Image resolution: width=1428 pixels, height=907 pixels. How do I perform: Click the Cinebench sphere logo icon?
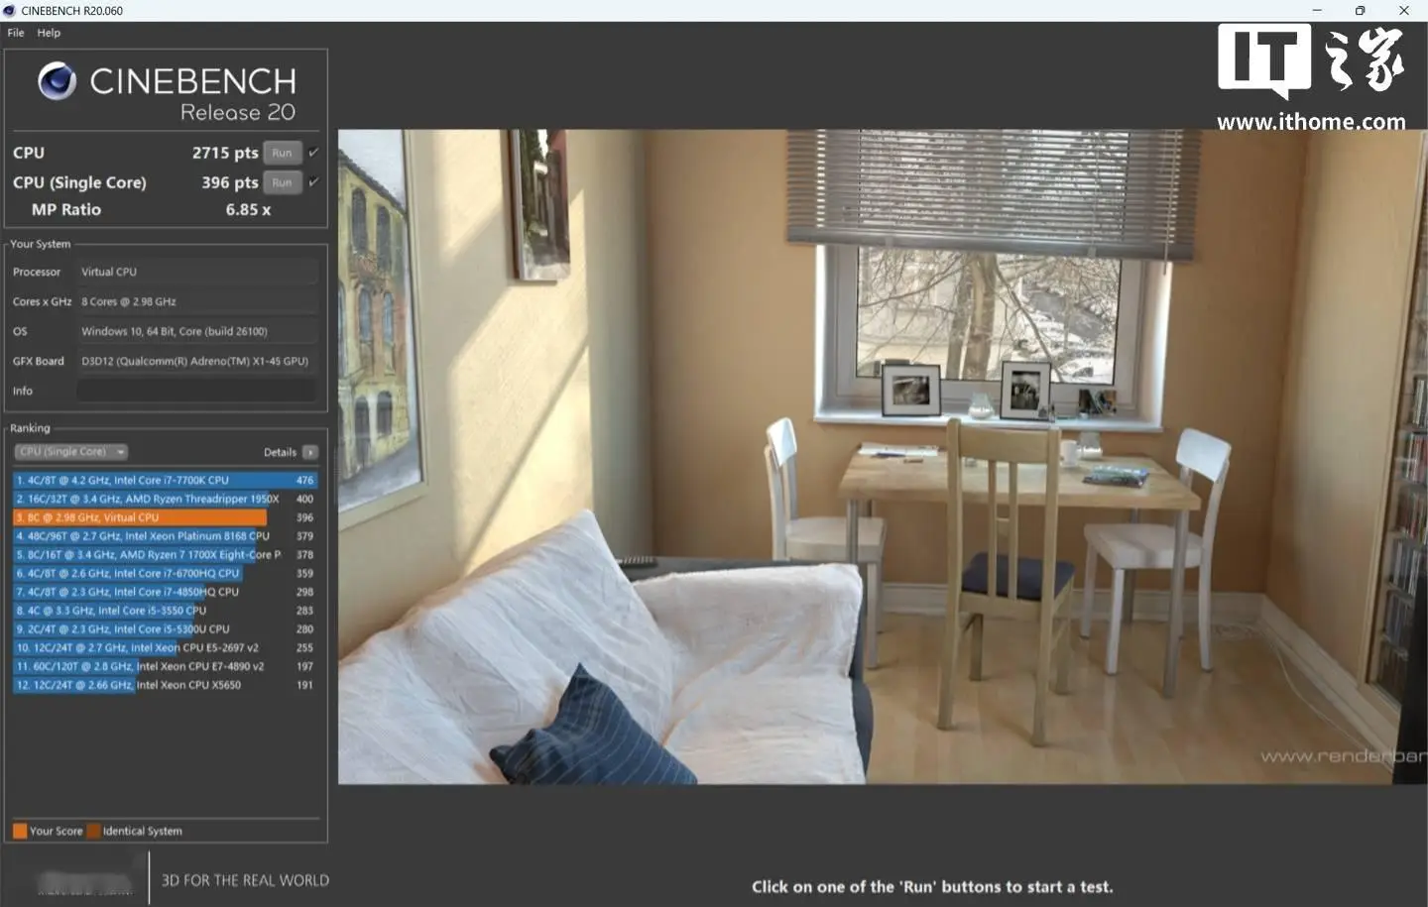click(x=57, y=81)
